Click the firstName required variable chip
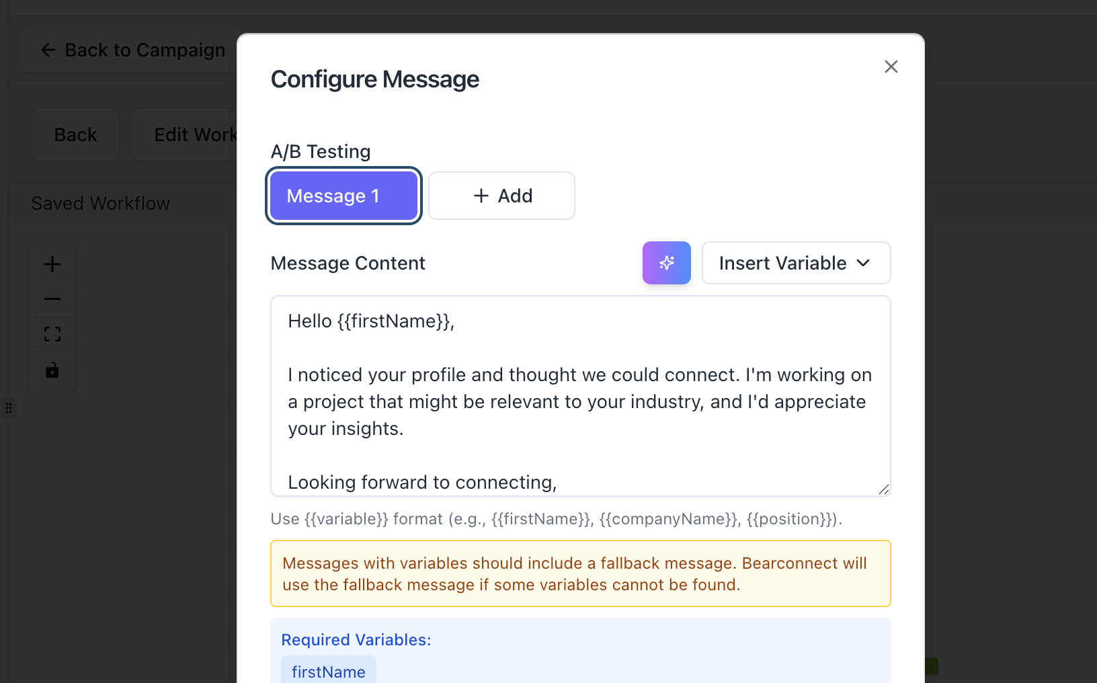Screen dimensions: 1097x683 tap(328, 671)
